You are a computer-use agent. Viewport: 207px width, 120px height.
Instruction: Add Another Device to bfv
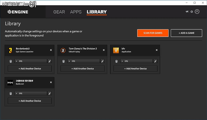tap(135, 68)
